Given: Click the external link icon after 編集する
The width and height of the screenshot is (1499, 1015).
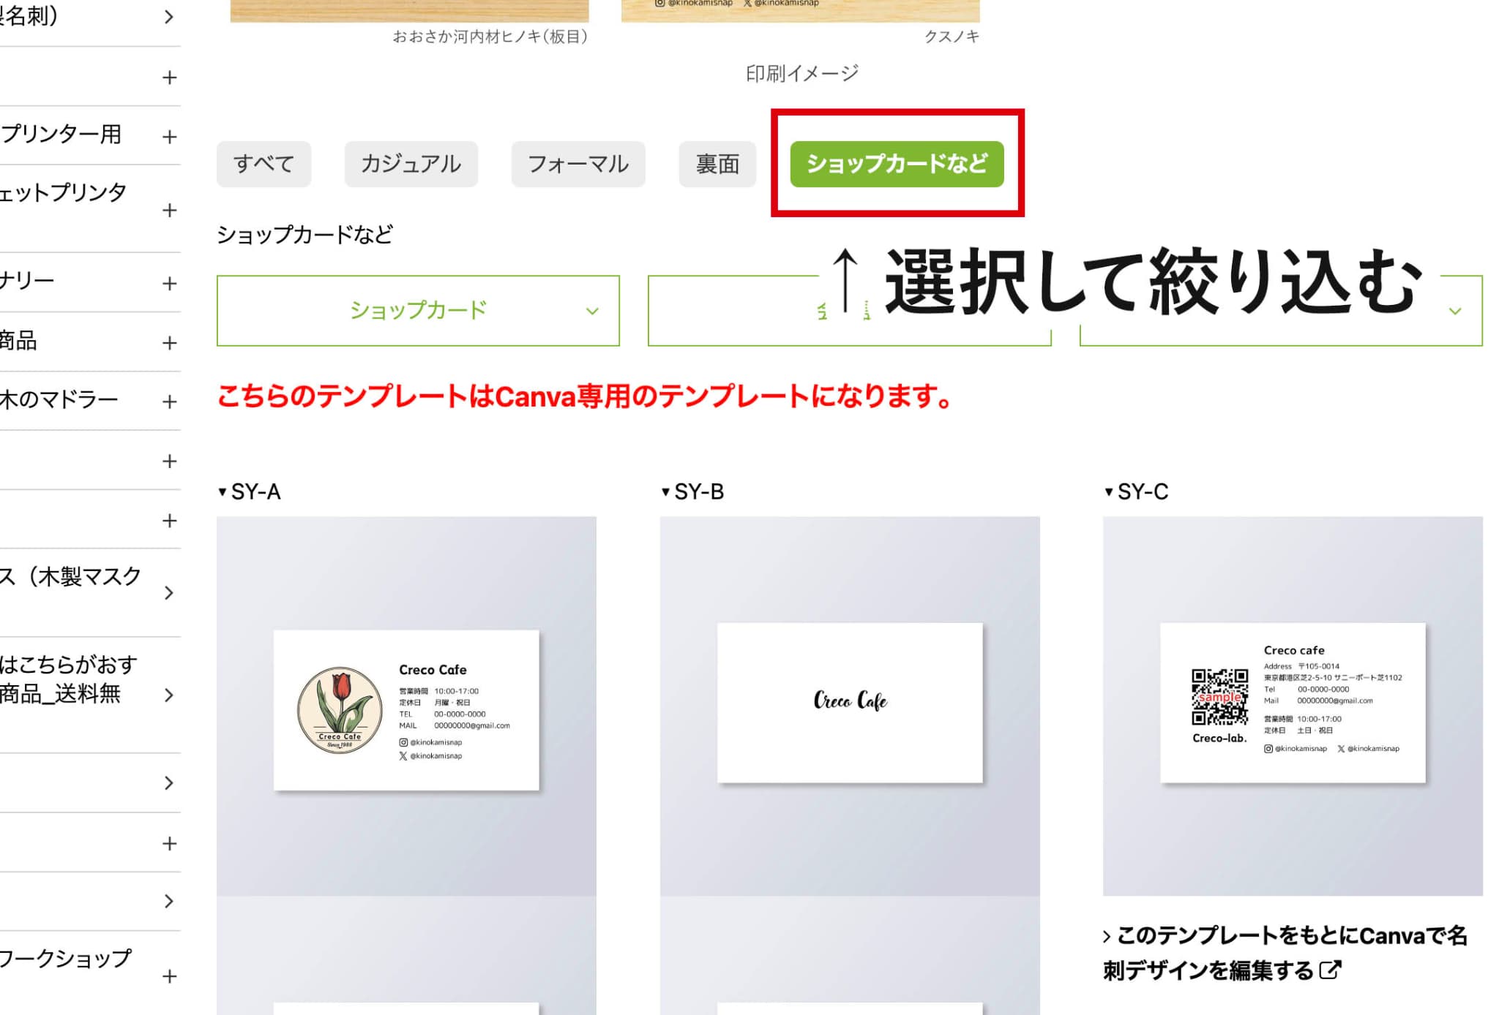Looking at the screenshot, I should pyautogui.click(x=1330, y=970).
